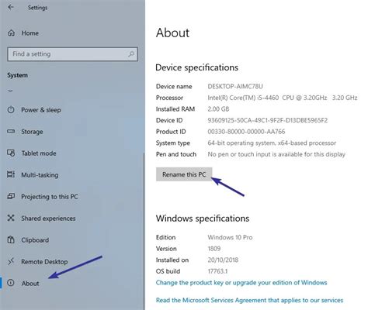
Task: Click the processor Intel Core i5-4460 text
Action: pos(283,98)
